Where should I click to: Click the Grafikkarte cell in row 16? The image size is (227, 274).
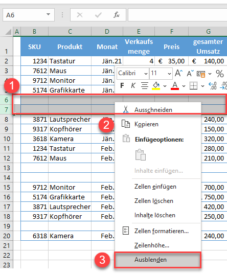click(70, 197)
